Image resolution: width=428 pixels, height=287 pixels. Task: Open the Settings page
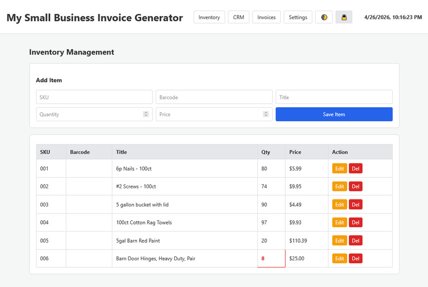coord(298,17)
